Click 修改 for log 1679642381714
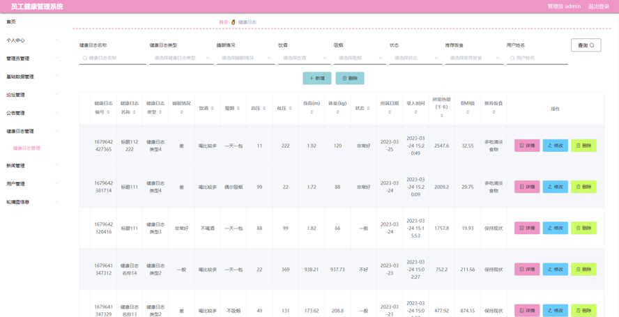Viewport: 619px width, 317px height. [556, 187]
